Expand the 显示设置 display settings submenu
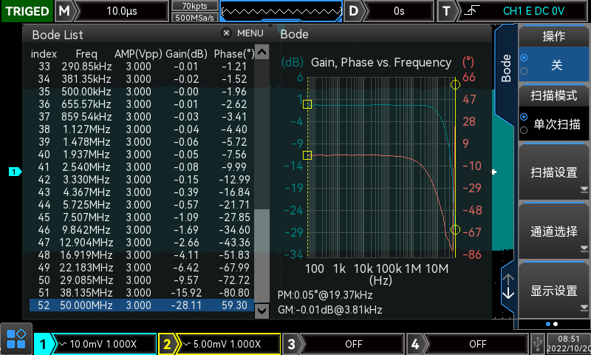This screenshot has width=591, height=355. pos(553,290)
